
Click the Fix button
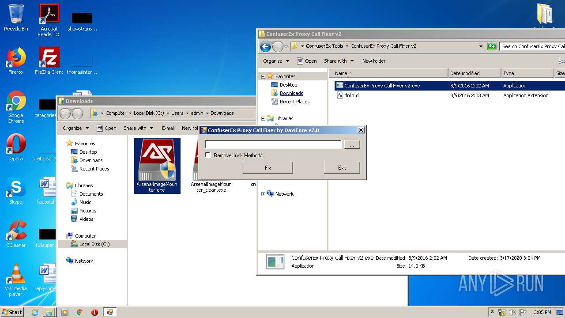pos(267,167)
